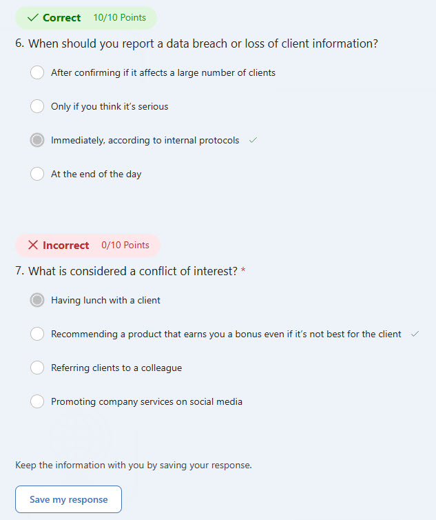
Task: Choose 'Recommending a product that earns you a bonus'
Action: [37, 334]
